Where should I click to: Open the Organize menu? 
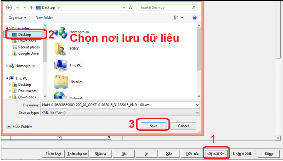point(17,17)
